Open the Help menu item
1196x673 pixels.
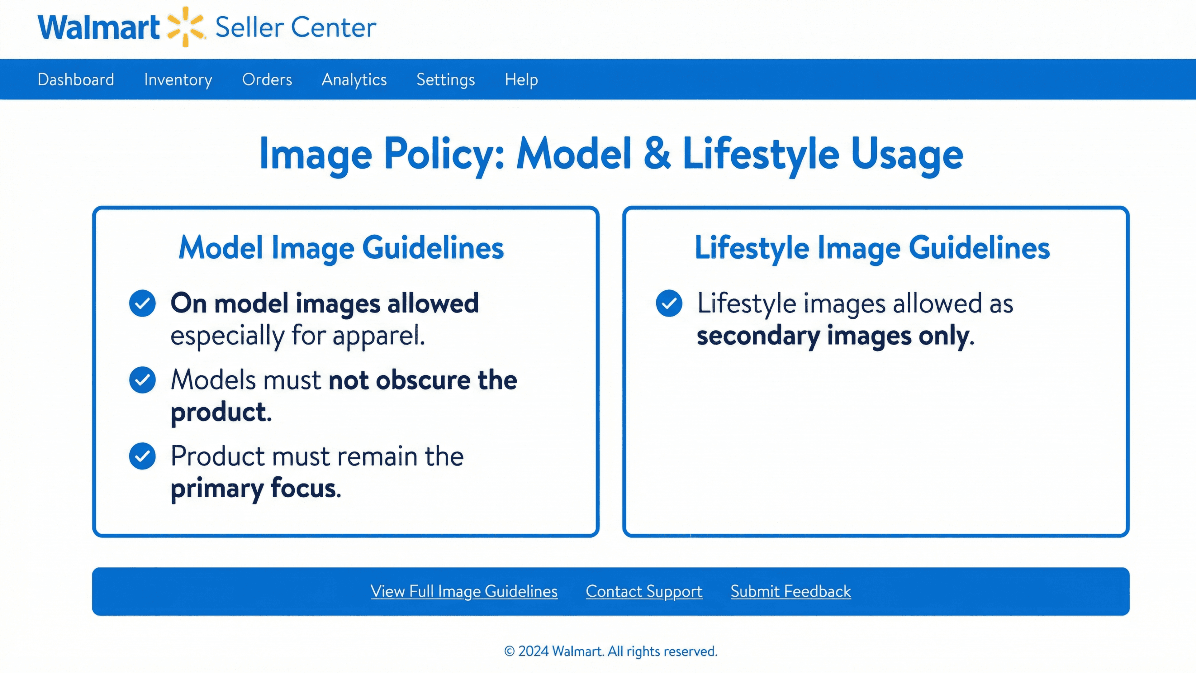(521, 79)
